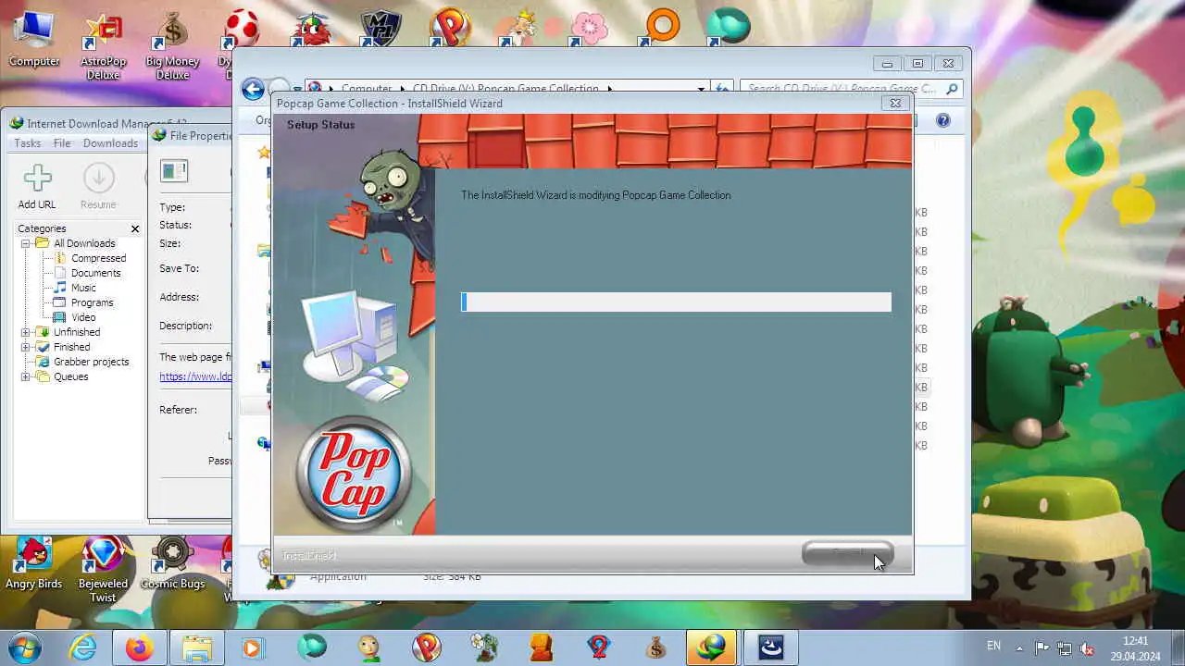This screenshot has height=666, width=1185.
Task: Click the file type icon in File Properties
Action: (174, 171)
